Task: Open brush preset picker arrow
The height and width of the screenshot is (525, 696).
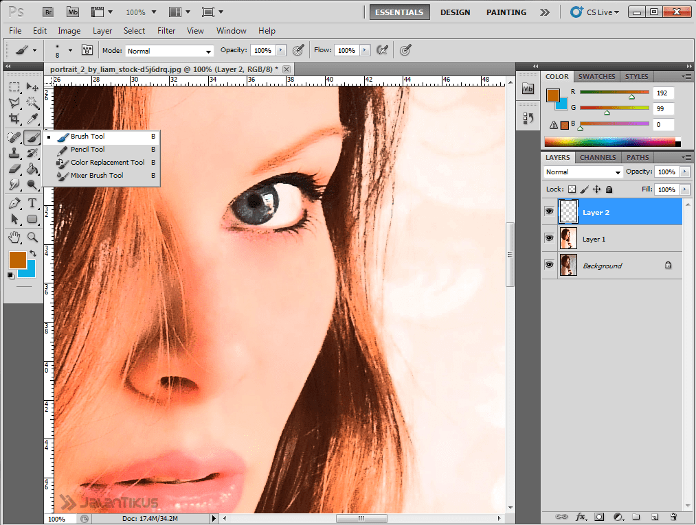Action: point(70,51)
